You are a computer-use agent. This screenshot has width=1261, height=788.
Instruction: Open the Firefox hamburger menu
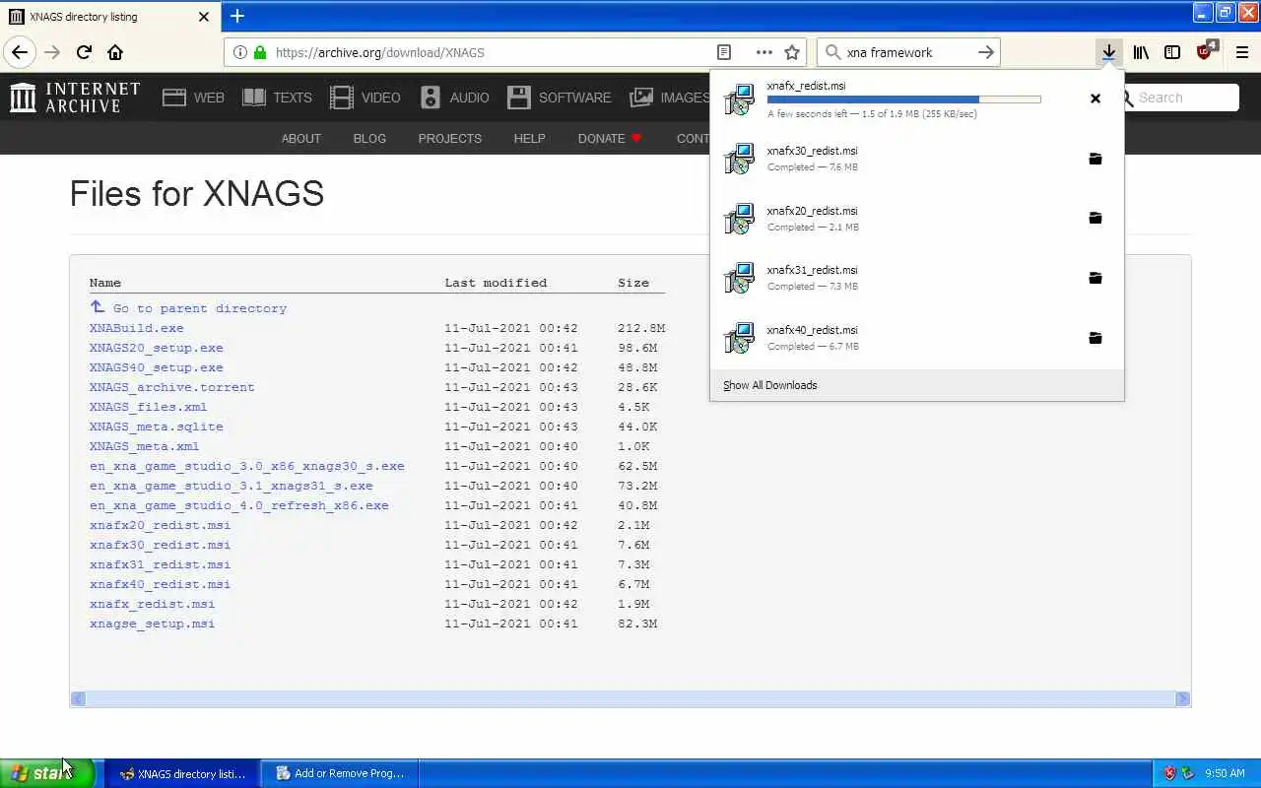click(x=1242, y=52)
